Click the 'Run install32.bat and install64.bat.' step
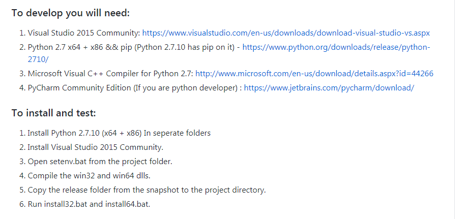This screenshot has width=467, height=219. pyautogui.click(x=89, y=204)
